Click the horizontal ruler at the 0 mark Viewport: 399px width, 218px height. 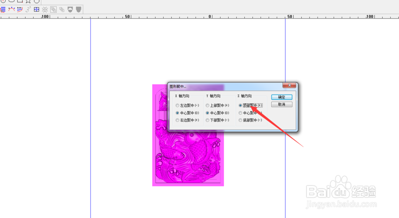(x=210, y=16)
